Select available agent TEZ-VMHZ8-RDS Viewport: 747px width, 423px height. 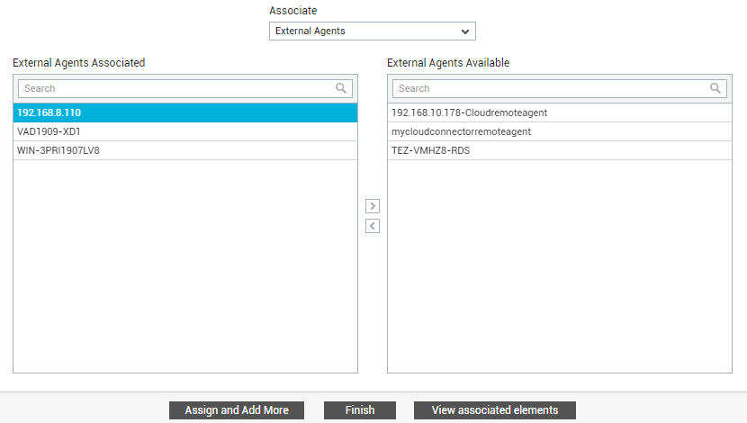click(x=559, y=150)
